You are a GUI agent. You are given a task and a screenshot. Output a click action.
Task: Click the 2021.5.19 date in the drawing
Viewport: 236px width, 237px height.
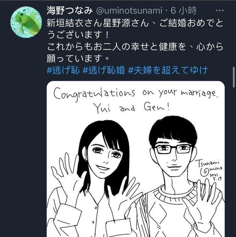click(215, 177)
